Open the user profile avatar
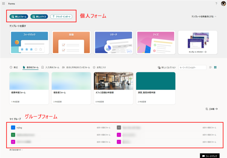The width and height of the screenshot is (227, 158). 223,3
